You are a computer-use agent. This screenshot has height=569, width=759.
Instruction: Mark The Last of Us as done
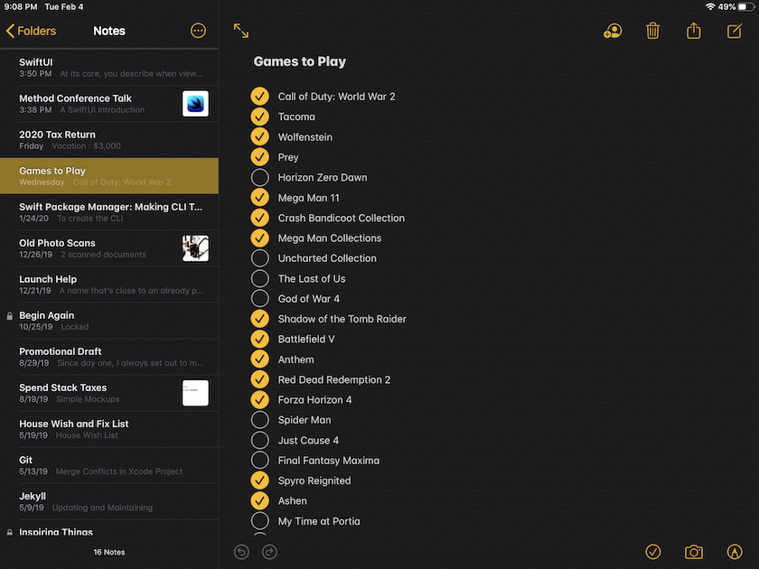click(x=260, y=278)
